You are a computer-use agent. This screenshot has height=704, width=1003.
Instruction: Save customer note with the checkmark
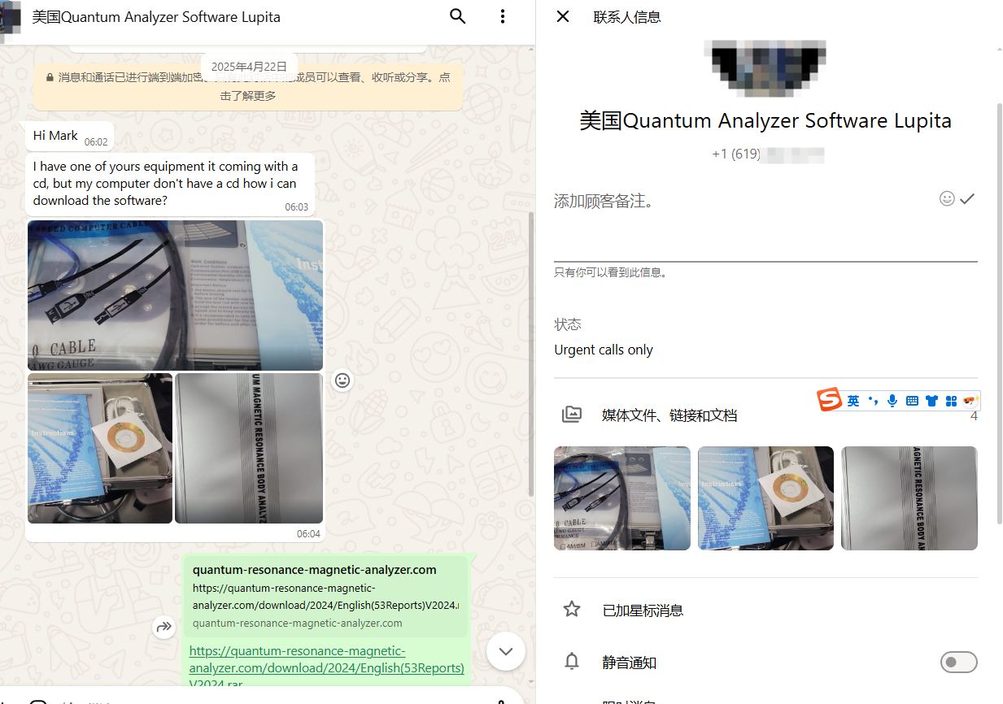click(x=967, y=198)
